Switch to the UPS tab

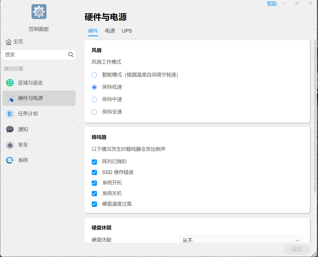click(127, 31)
